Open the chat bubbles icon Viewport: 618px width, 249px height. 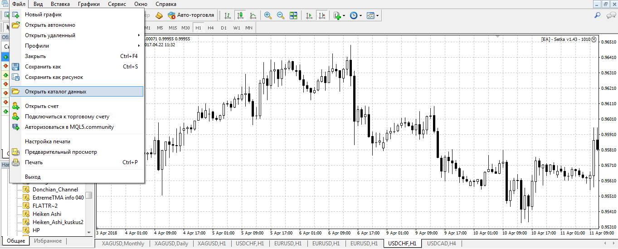click(610, 15)
